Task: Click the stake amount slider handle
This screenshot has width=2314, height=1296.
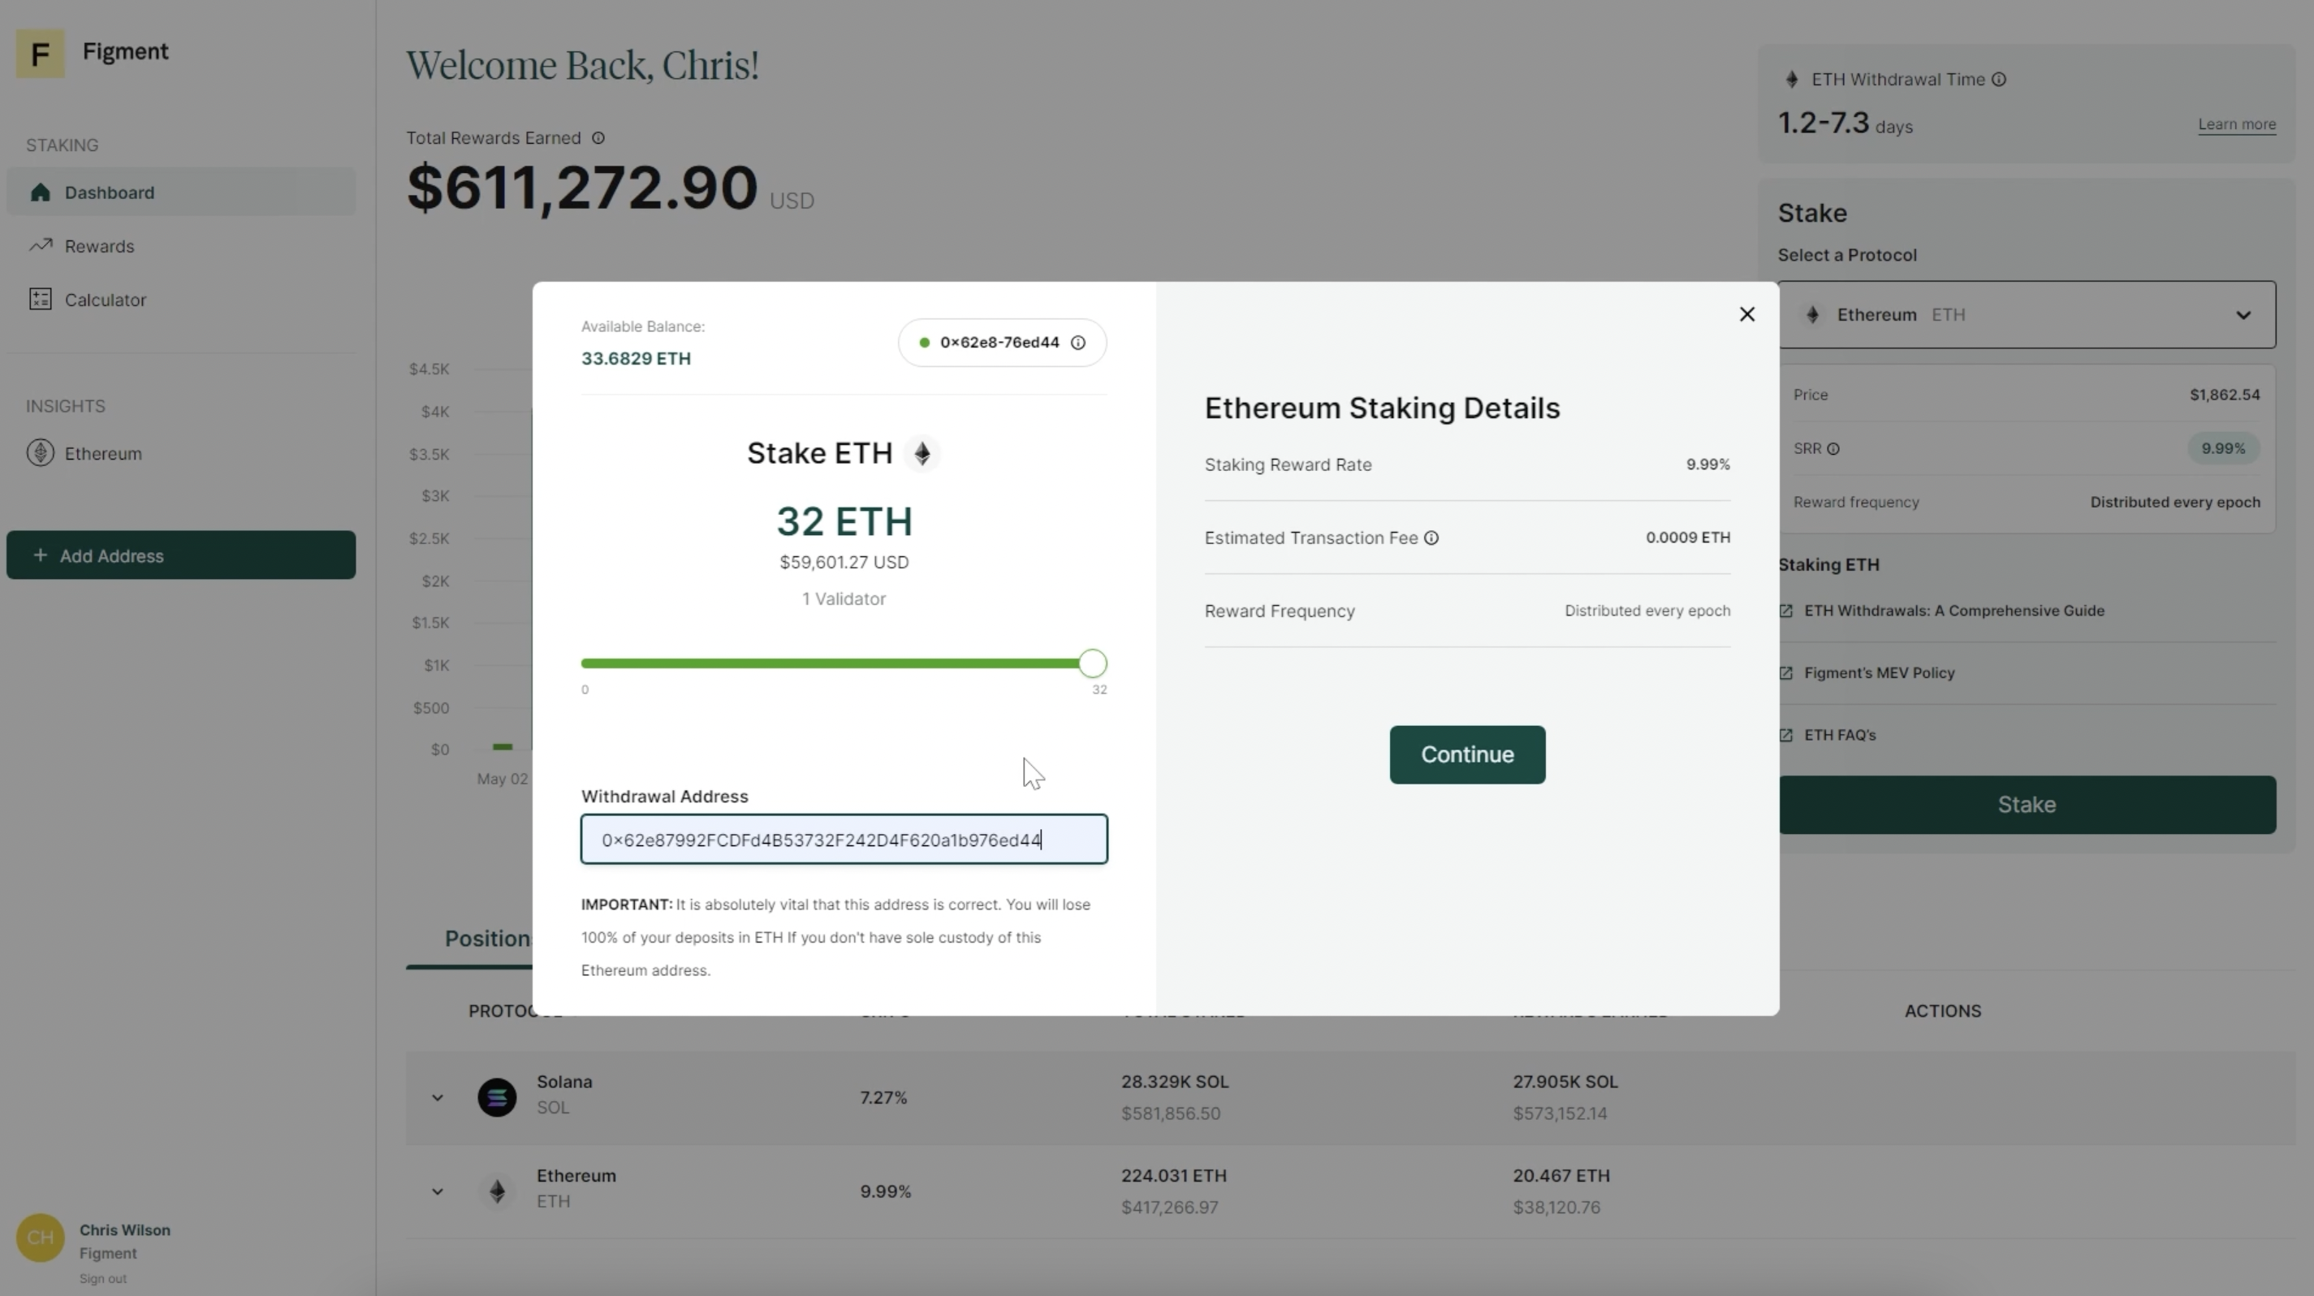Action: 1092,663
